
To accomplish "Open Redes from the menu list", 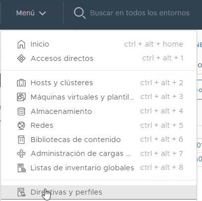I will 99,125.
